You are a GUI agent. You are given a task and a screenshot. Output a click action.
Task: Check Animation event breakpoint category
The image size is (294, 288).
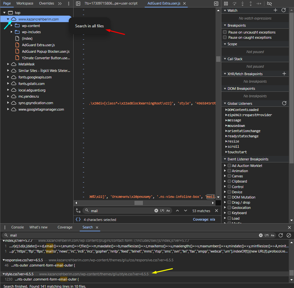[229, 171]
